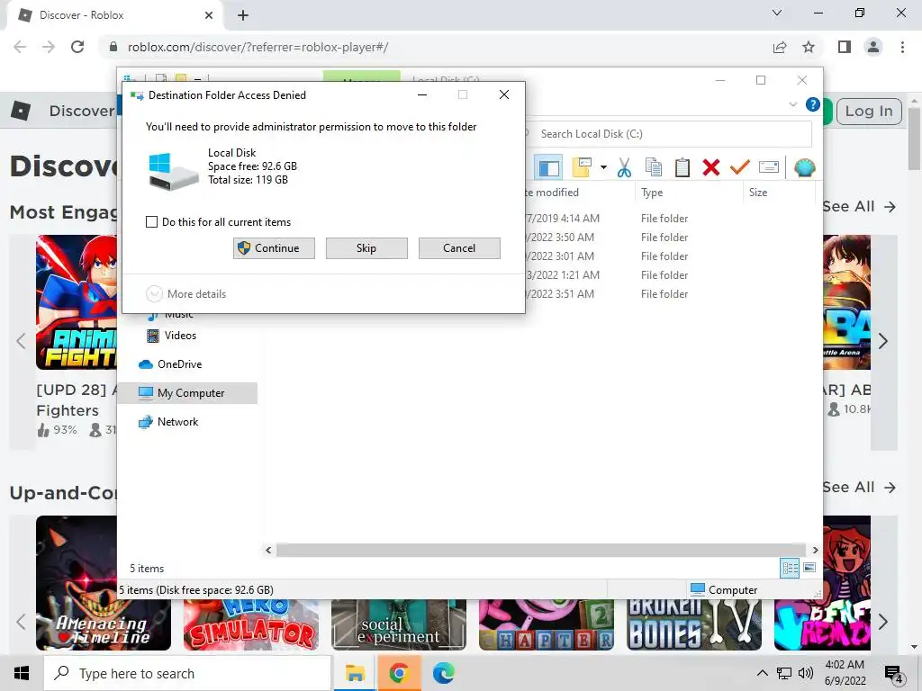The image size is (922, 691).
Task: Click Continue in the Access Denied dialog
Action: coord(274,248)
